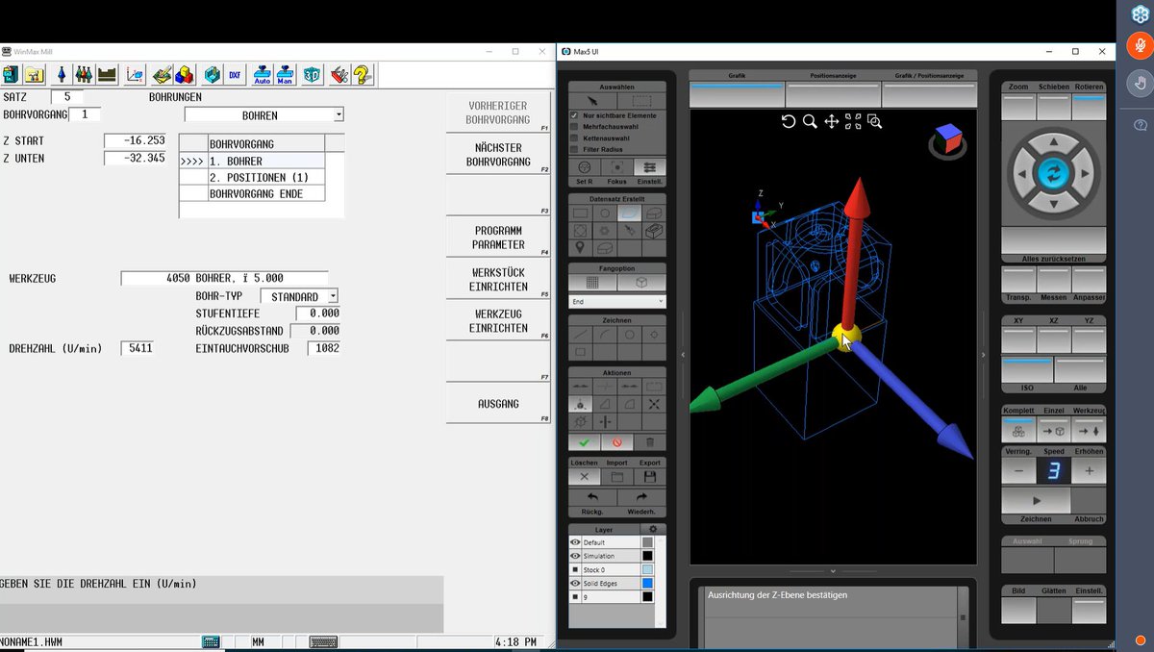
Task: Click the rotate-reset icon above the viewport
Action: (789, 121)
